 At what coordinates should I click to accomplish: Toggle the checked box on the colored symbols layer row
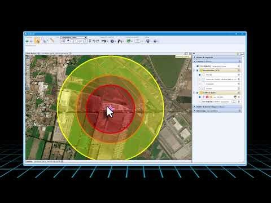[199, 97]
